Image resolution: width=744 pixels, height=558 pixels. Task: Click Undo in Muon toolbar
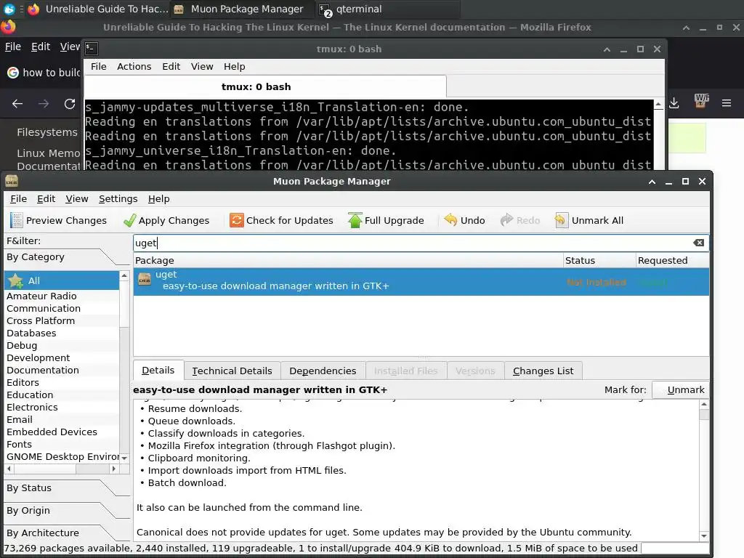tap(464, 220)
